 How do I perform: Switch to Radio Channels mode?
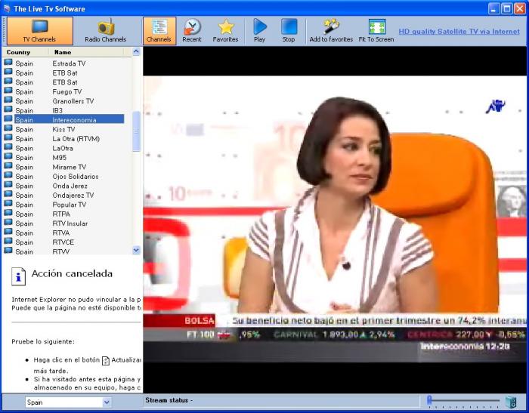coord(105,31)
